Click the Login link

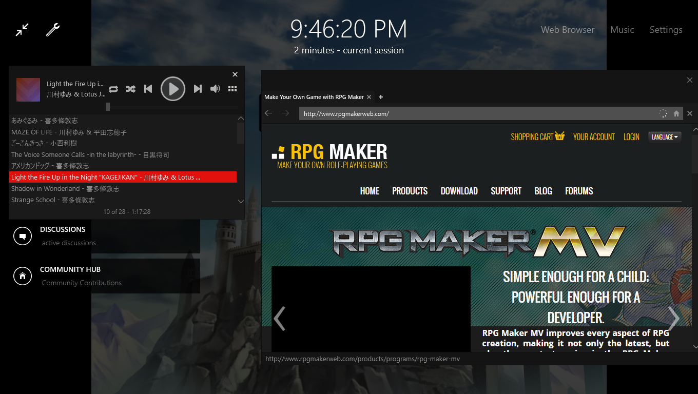pyautogui.click(x=631, y=136)
